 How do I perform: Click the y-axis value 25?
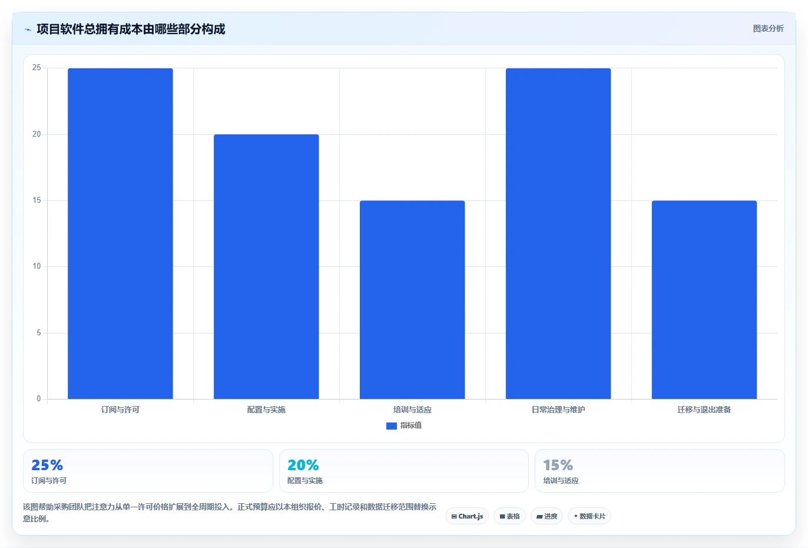37,68
